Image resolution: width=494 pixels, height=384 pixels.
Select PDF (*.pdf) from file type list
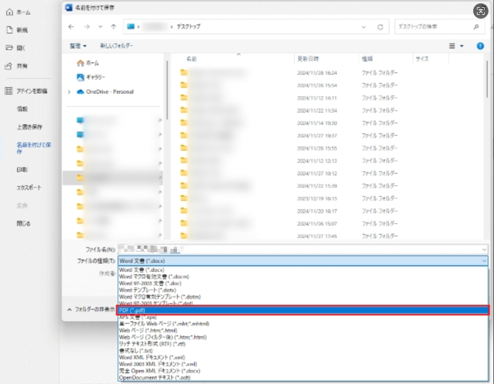click(x=302, y=310)
